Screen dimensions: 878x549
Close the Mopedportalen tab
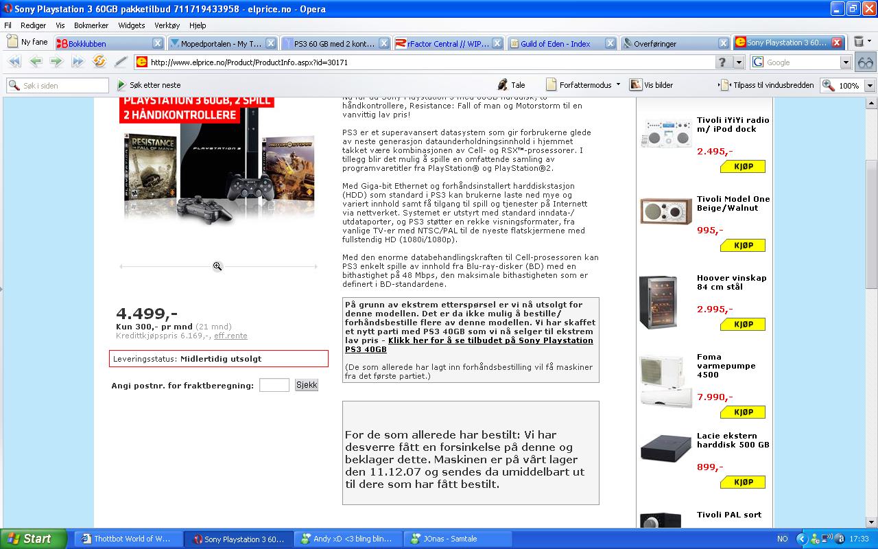click(270, 43)
